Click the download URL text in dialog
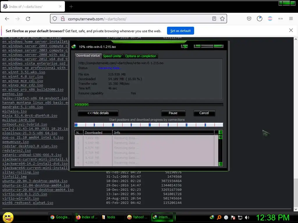The height and width of the screenshot is (223, 298). tap(121, 63)
